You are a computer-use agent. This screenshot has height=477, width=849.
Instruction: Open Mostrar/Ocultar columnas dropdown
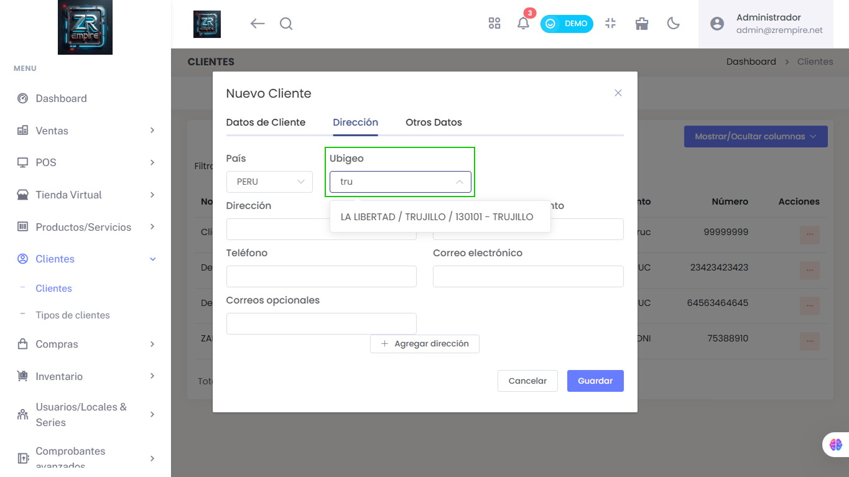click(x=756, y=136)
